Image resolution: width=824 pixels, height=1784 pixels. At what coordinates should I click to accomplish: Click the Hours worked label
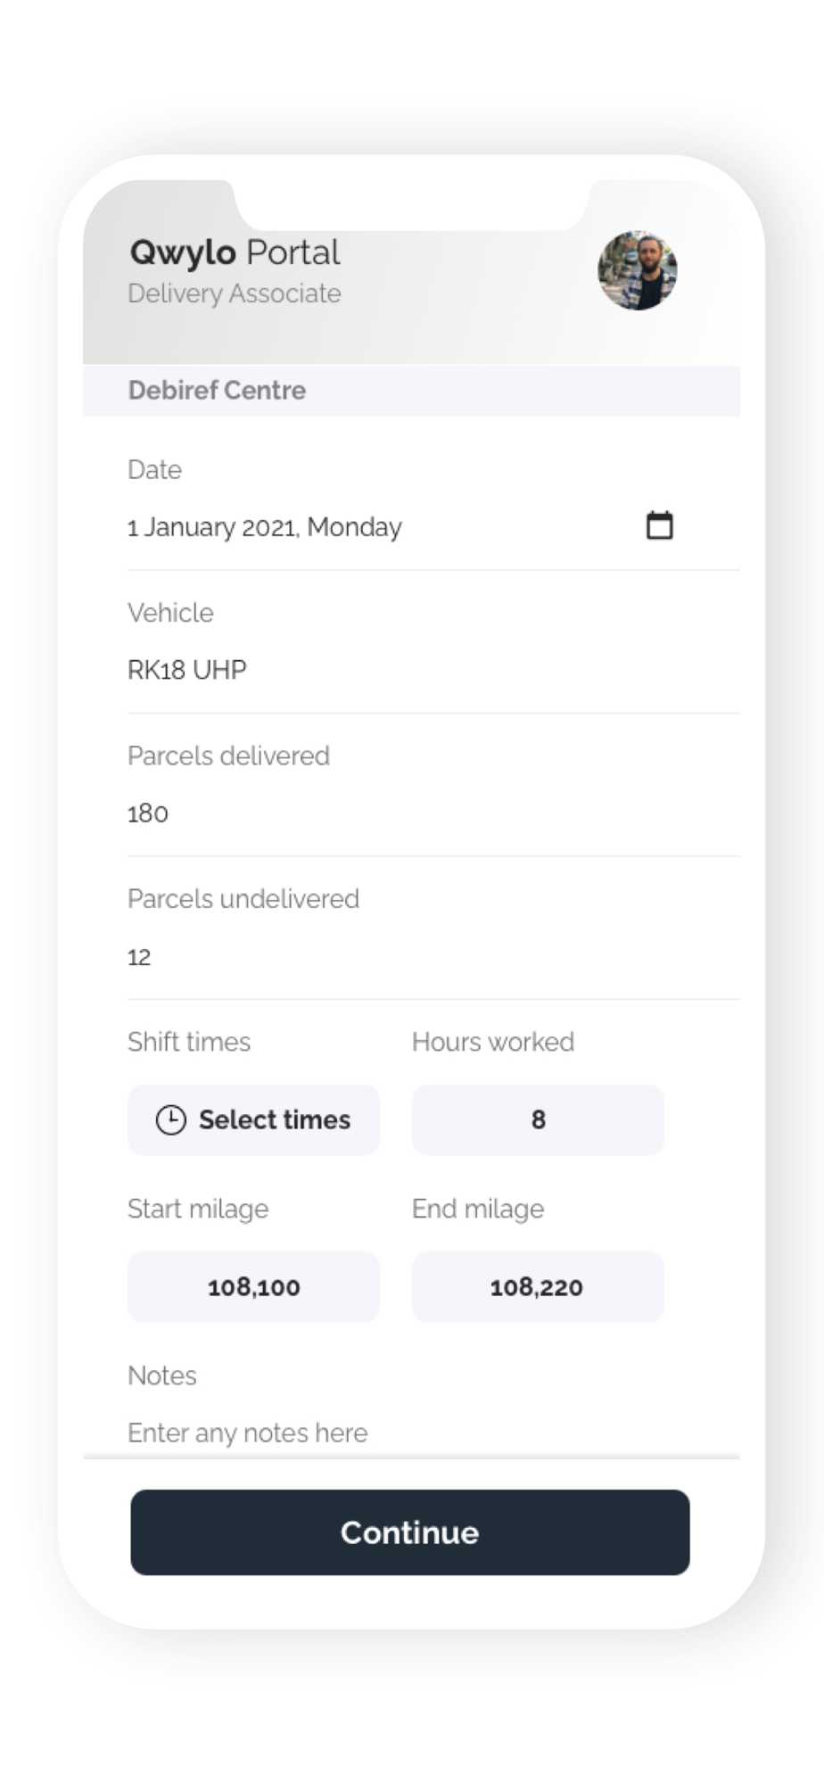[493, 1042]
